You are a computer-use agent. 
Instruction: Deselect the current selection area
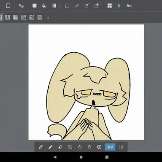coord(70,147)
